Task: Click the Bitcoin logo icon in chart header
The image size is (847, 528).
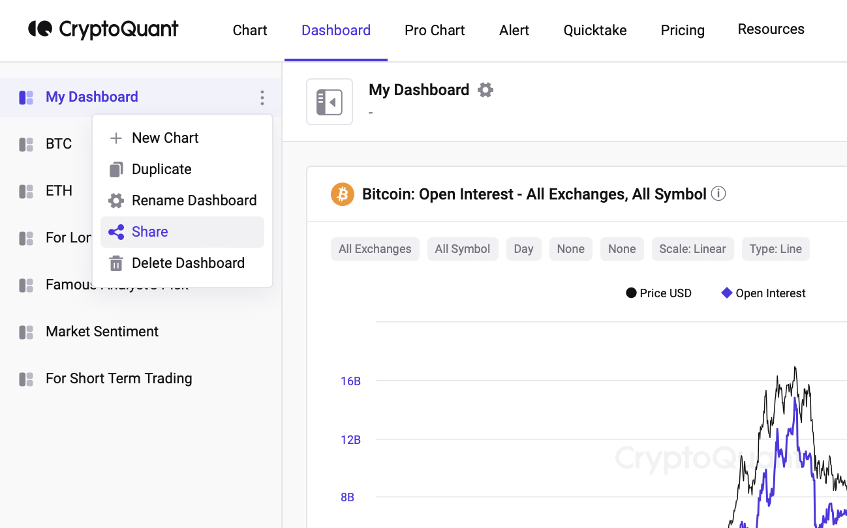Action: (342, 194)
